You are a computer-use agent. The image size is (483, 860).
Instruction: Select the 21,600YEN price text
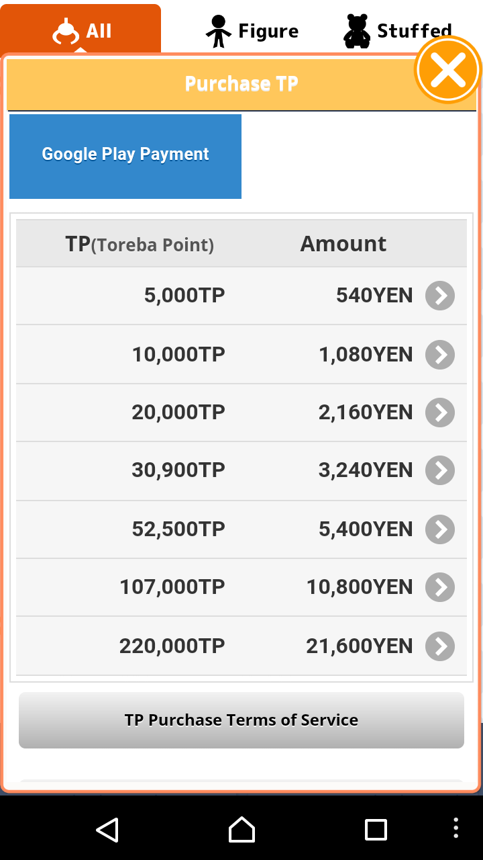360,646
